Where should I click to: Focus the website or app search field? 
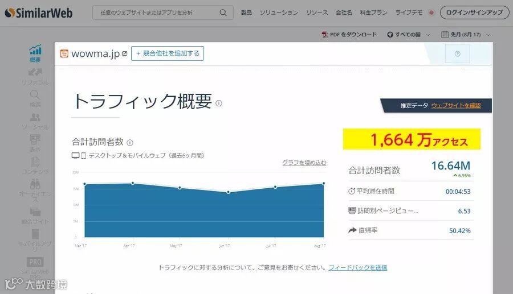click(x=162, y=13)
